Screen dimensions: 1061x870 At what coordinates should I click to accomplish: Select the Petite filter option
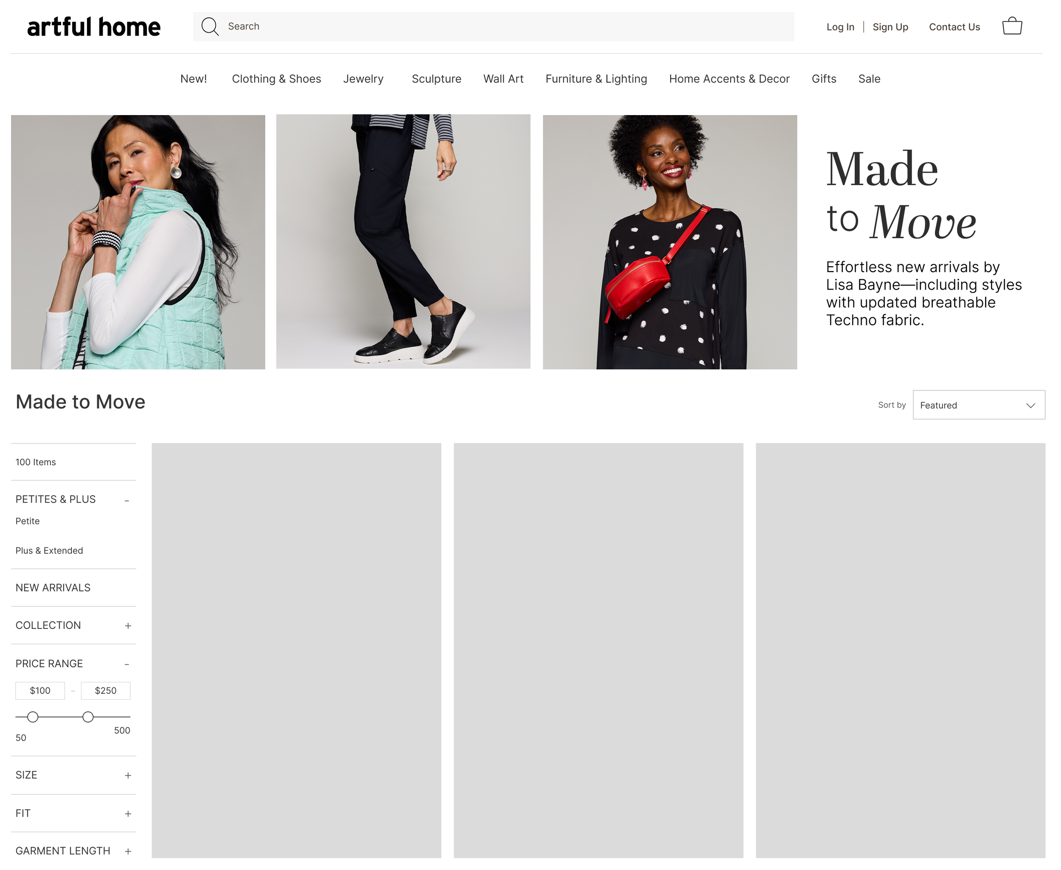click(28, 521)
